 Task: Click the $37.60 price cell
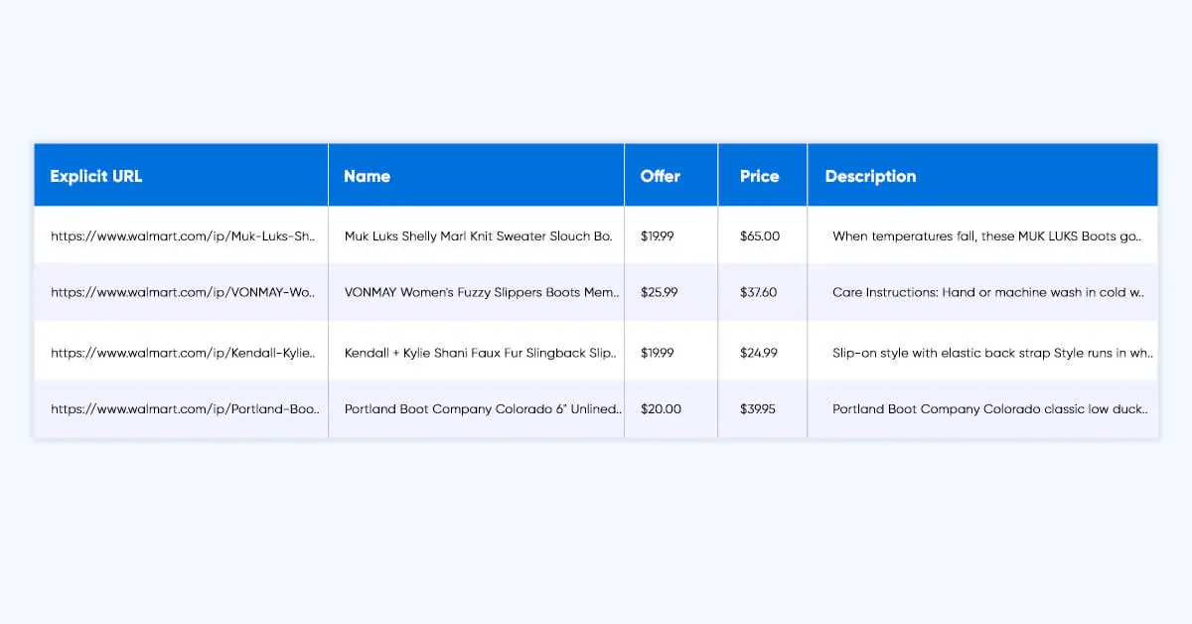tap(759, 293)
